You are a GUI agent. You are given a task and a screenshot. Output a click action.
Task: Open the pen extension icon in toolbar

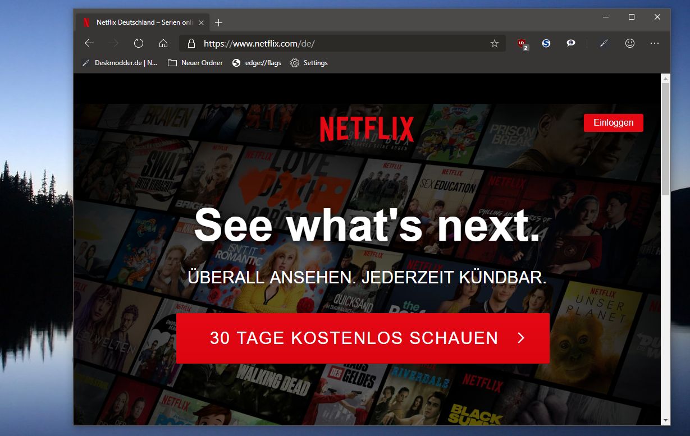604,43
